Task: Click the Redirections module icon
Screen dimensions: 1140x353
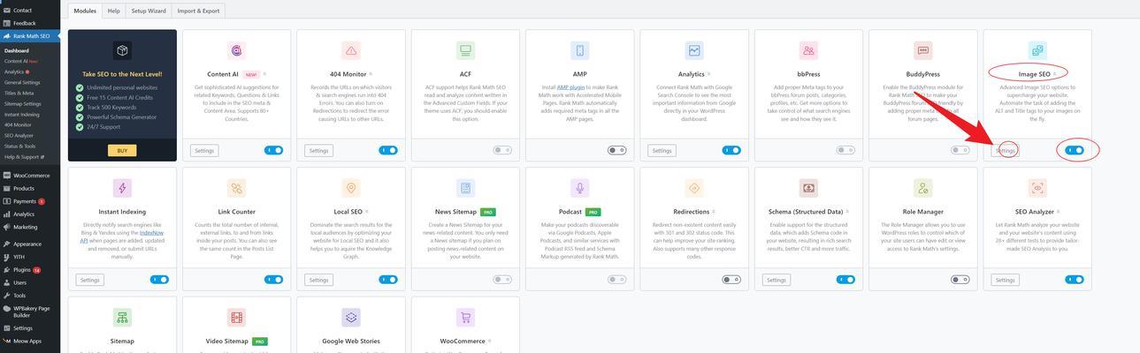Action: (694, 188)
